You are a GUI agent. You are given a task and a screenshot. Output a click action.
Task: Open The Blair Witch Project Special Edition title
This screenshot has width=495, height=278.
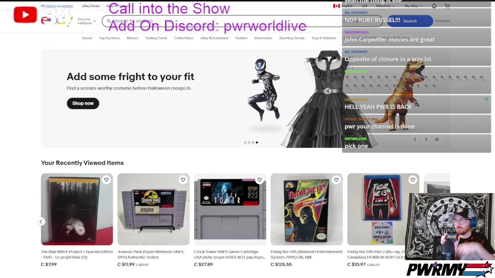click(x=77, y=254)
